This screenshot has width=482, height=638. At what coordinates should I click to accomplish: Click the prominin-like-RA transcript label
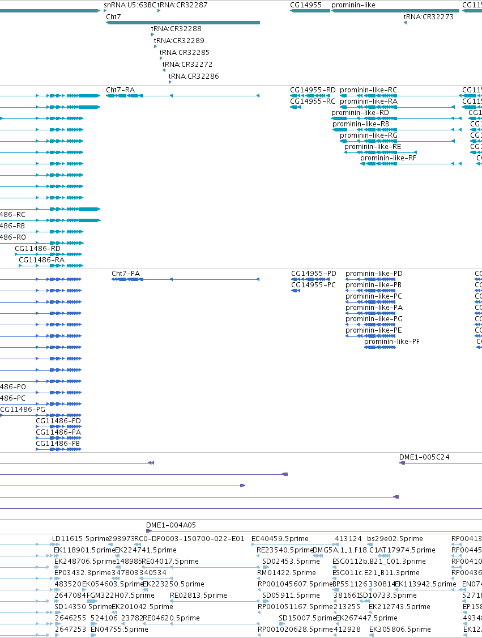pos(369,101)
